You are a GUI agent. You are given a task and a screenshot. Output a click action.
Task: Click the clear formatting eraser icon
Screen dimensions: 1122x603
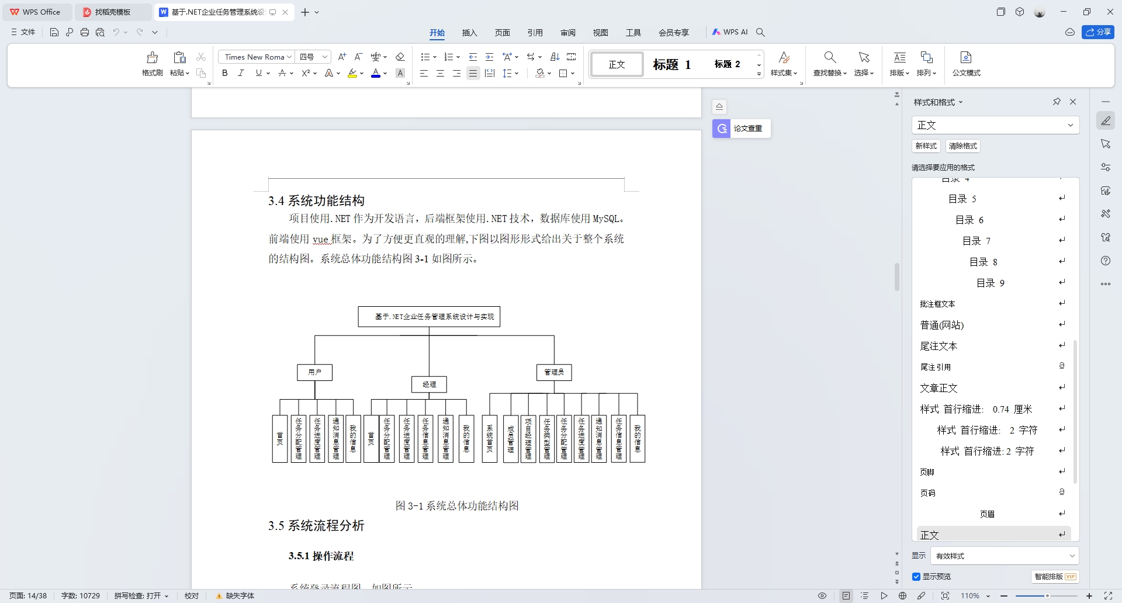[x=400, y=57]
